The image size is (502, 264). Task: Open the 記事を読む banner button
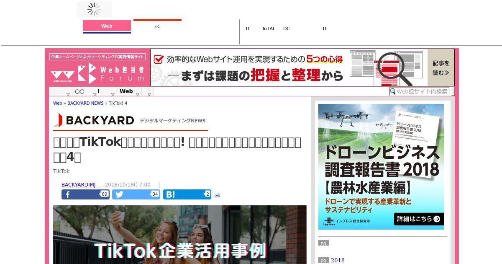441,67
